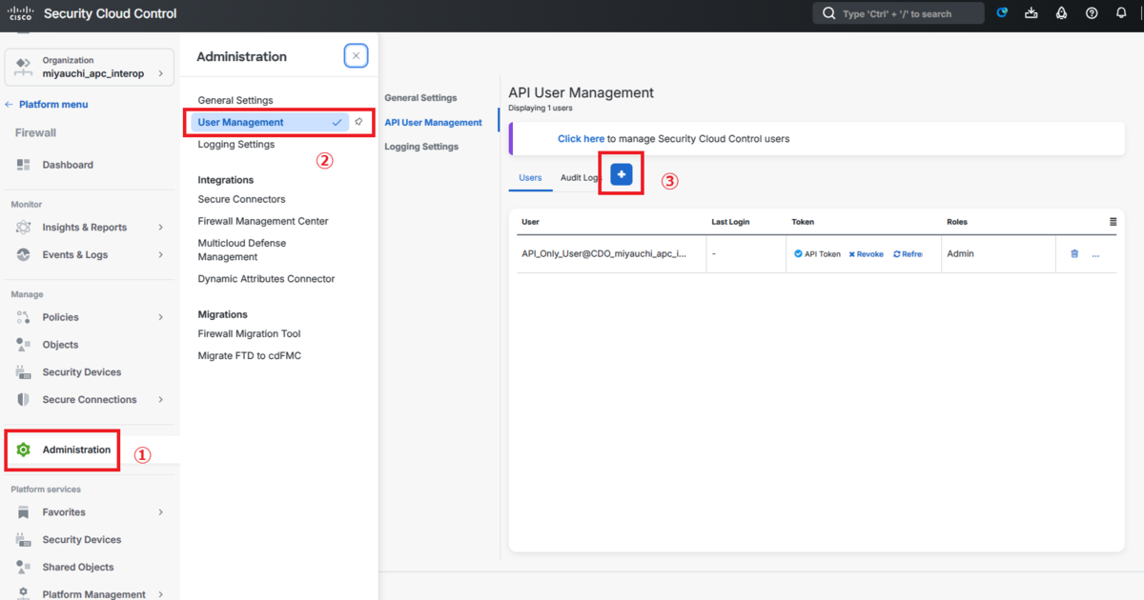Select General Settings in settings nav

(x=420, y=98)
